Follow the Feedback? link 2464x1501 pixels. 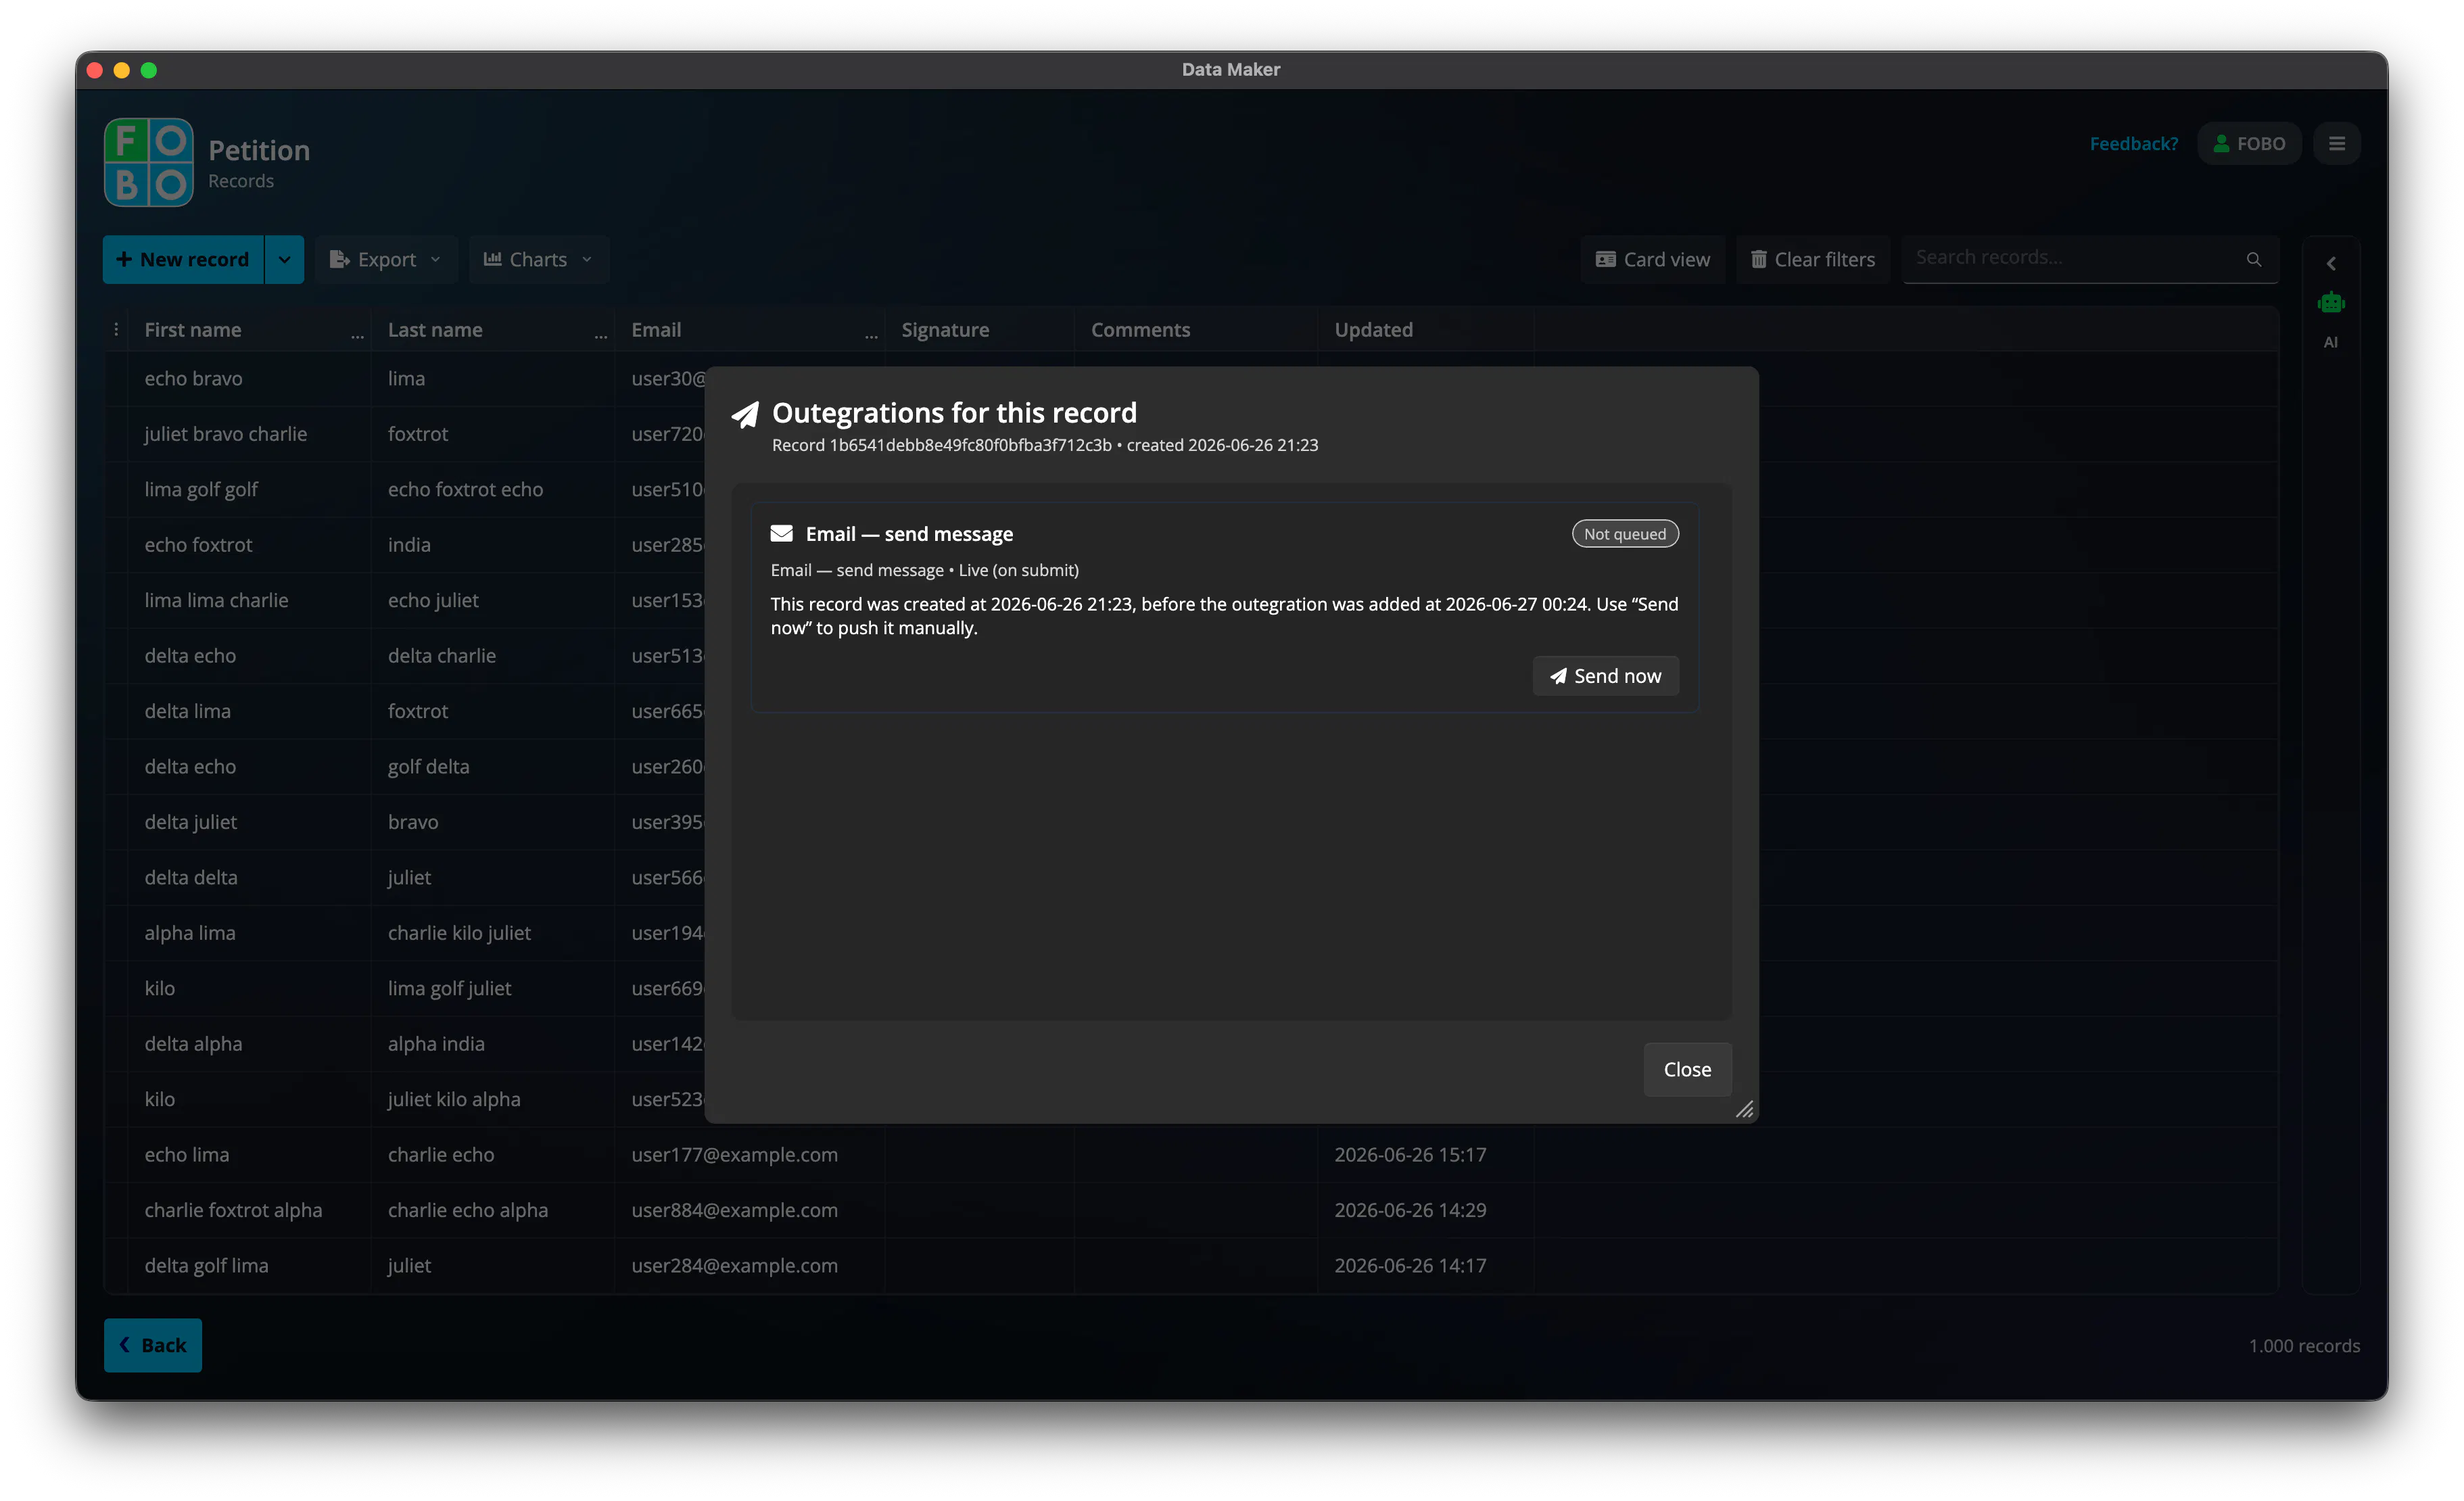2133,144
